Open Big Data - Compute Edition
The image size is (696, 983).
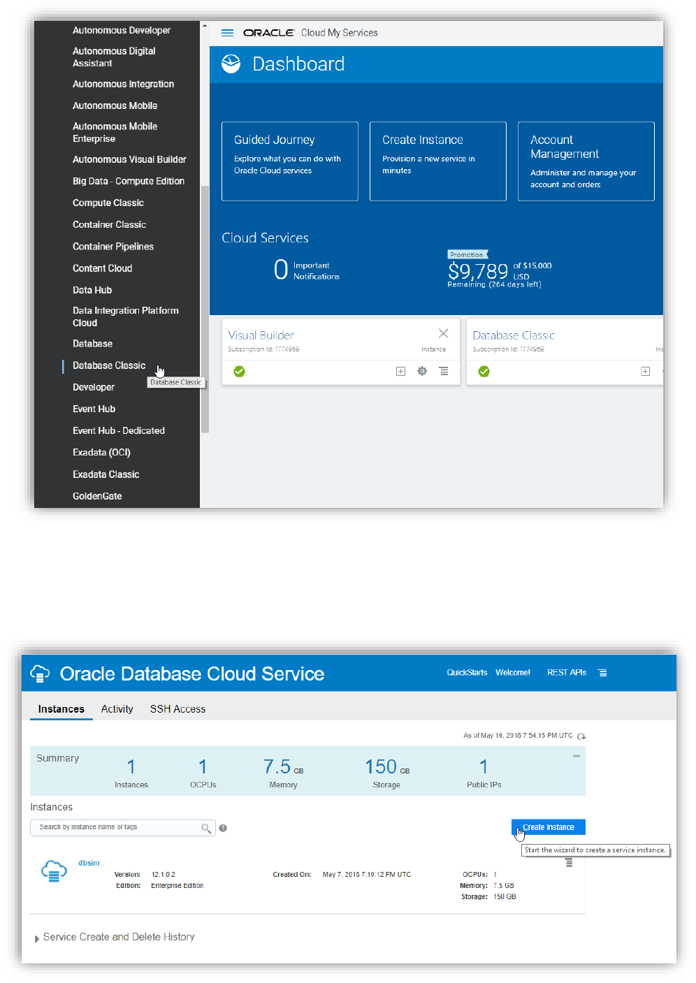coord(129,181)
